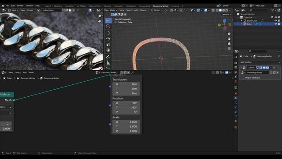Image resolution: width=282 pixels, height=159 pixels.
Task: Click the zoom icon in the 3D viewport
Action: click(229, 34)
